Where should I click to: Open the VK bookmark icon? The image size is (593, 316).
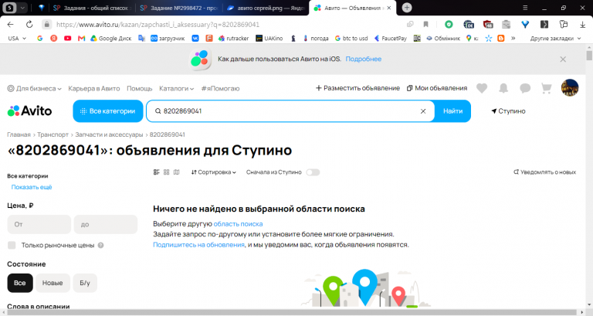[x=195, y=38]
